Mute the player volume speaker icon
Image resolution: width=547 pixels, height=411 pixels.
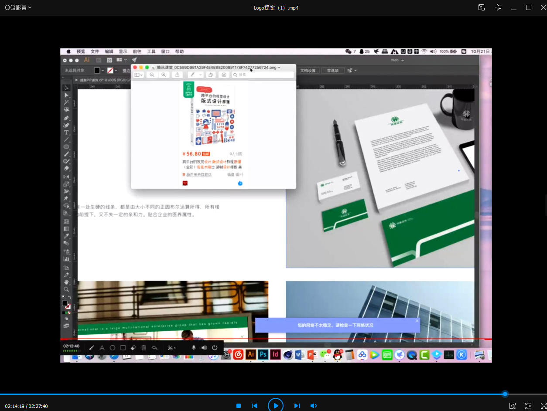coord(313,406)
